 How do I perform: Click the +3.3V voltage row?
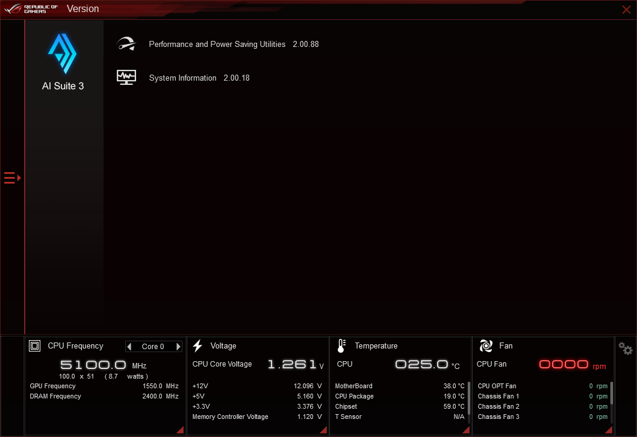coord(257,406)
